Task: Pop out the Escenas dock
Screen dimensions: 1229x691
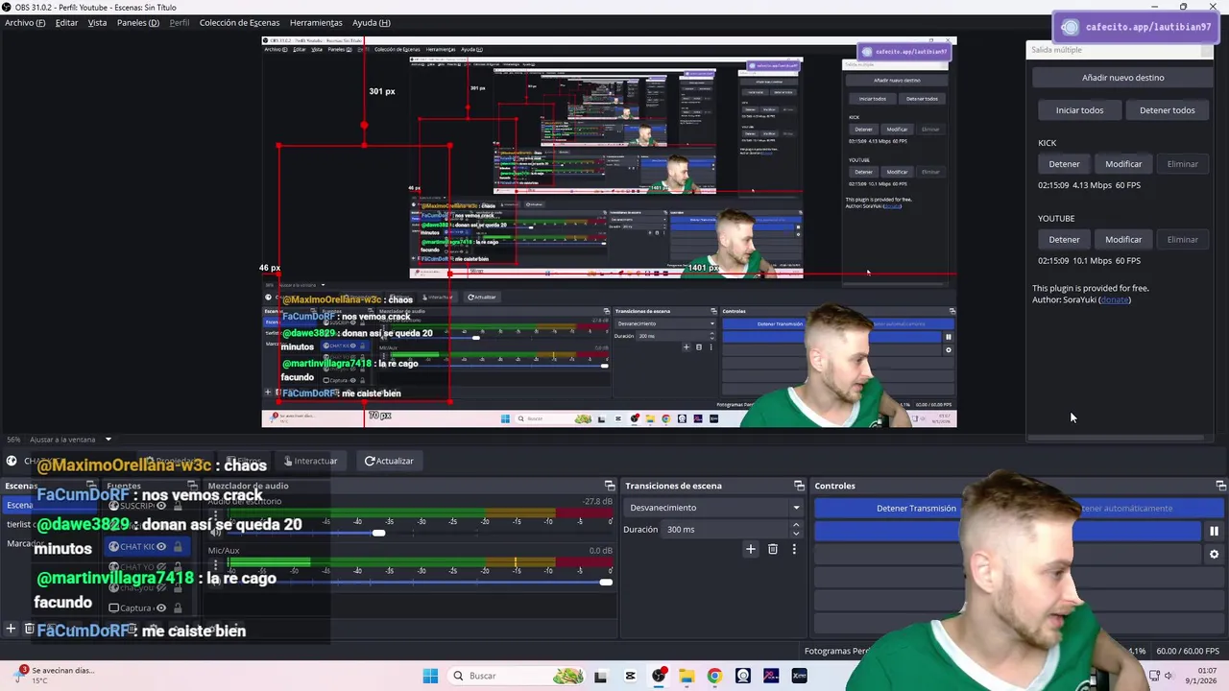Action: click(x=91, y=486)
